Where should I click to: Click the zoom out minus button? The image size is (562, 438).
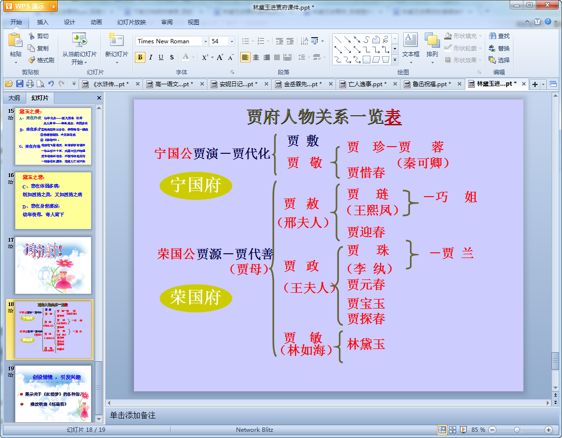493,430
